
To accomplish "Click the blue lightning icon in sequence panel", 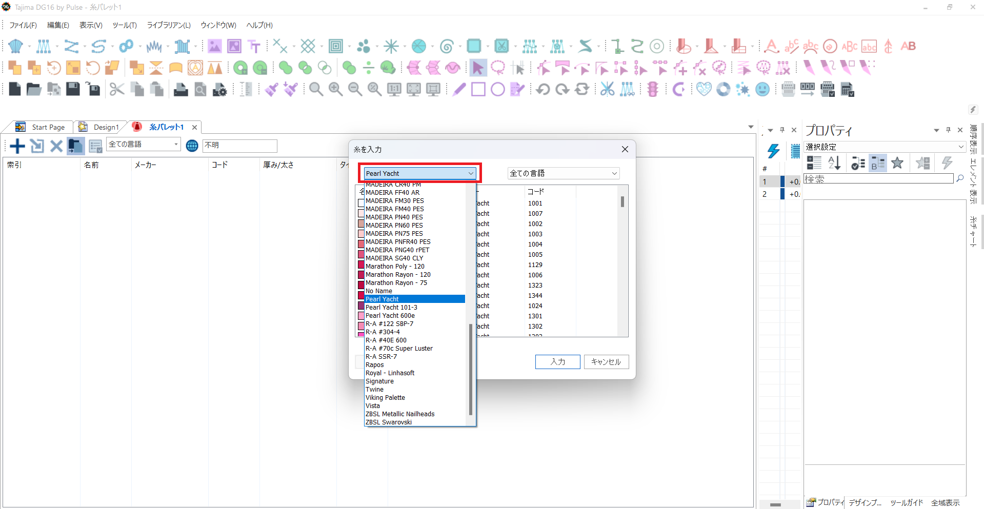I will [x=773, y=151].
